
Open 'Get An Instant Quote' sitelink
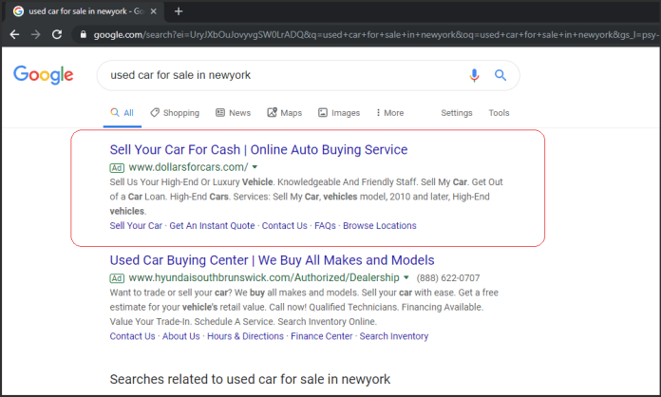pyautogui.click(x=212, y=226)
